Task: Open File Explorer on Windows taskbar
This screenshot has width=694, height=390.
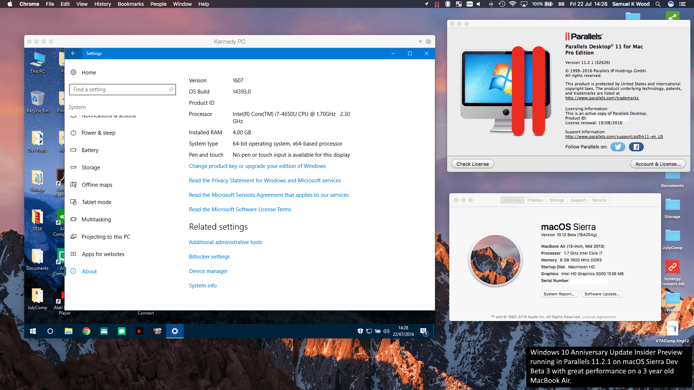Action: pos(68,331)
